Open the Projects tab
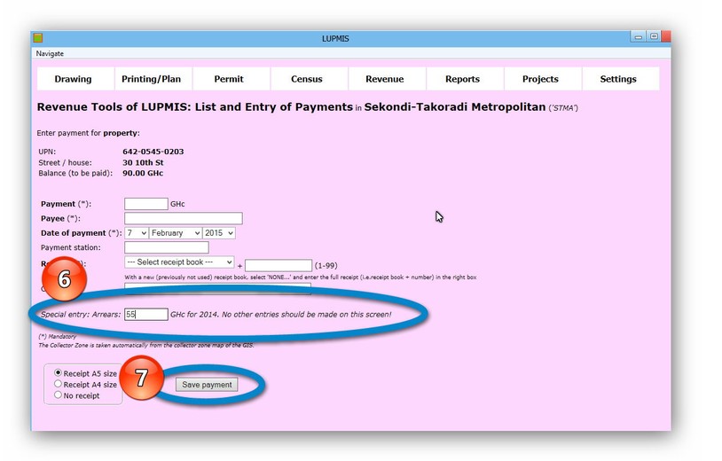This screenshot has width=722, height=461. (x=540, y=79)
